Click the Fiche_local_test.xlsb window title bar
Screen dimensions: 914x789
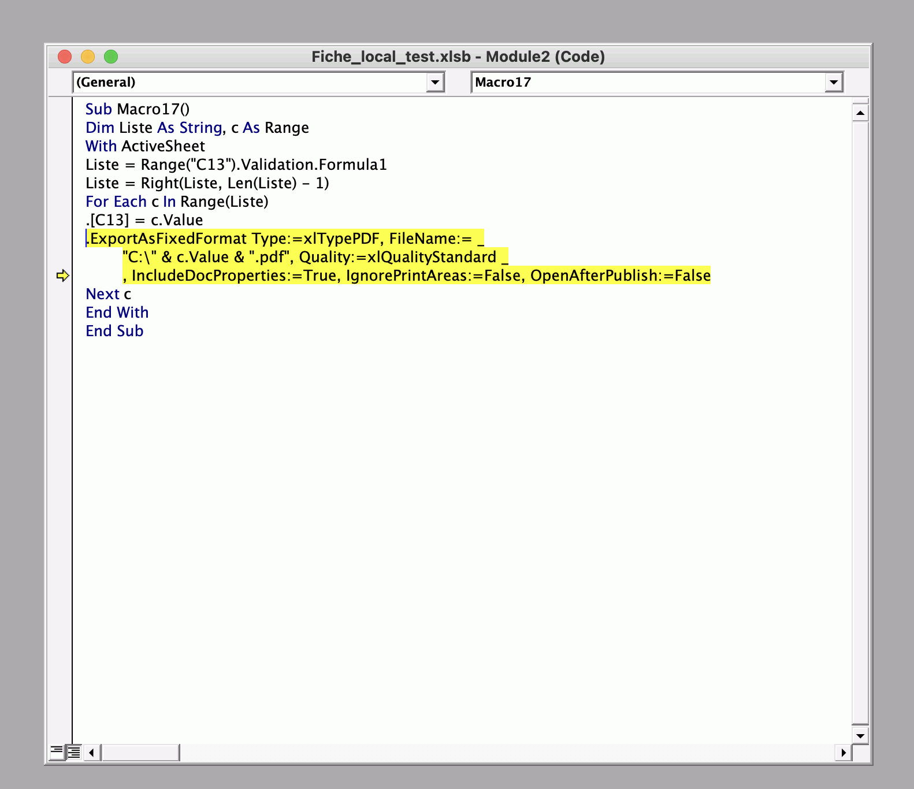[x=458, y=57]
